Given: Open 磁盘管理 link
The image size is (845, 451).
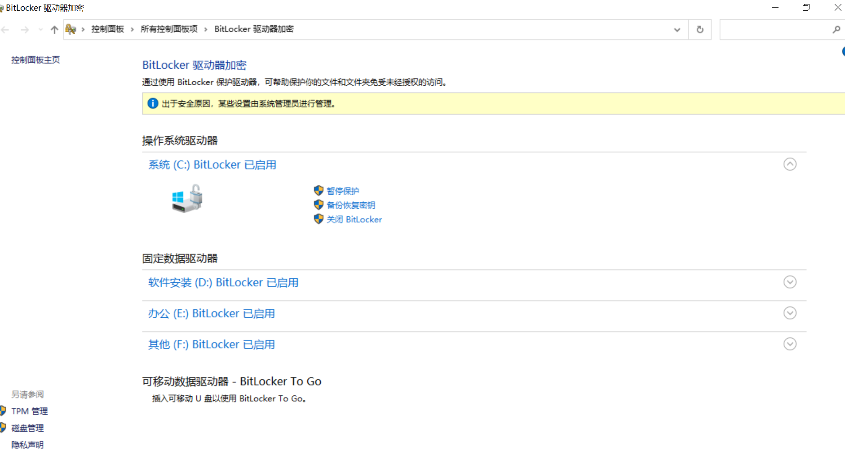Looking at the screenshot, I should 27,428.
